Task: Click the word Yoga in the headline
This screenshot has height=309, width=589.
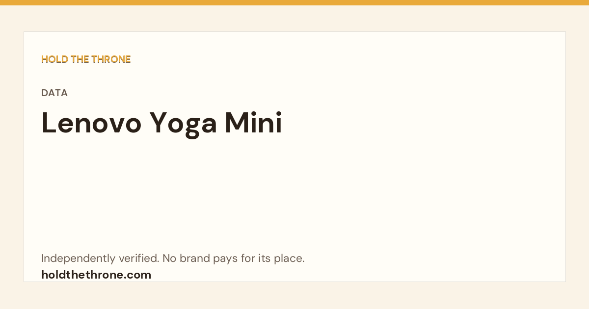Action: click(x=183, y=125)
